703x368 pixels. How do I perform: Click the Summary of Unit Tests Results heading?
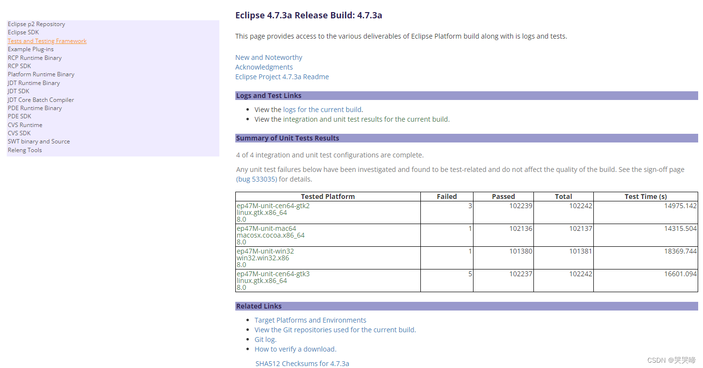click(287, 138)
